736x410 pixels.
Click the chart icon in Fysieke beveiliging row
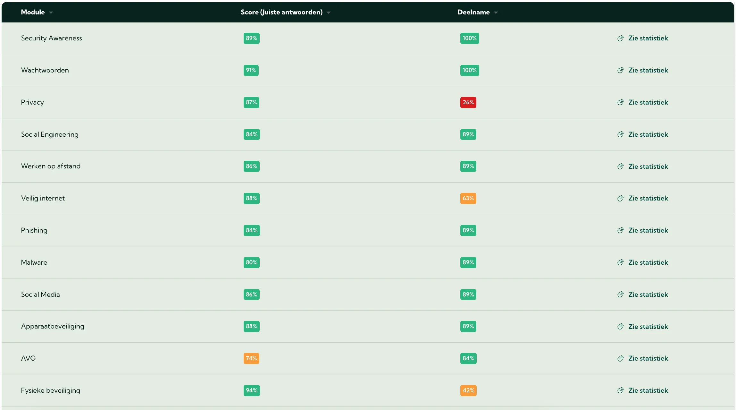click(x=620, y=390)
